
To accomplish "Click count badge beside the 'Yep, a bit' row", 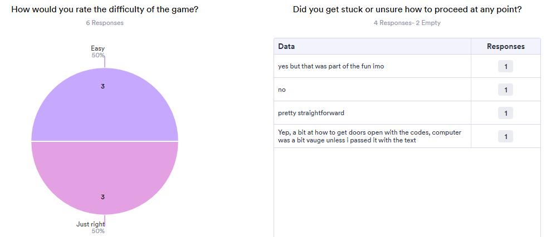I will click(506, 136).
